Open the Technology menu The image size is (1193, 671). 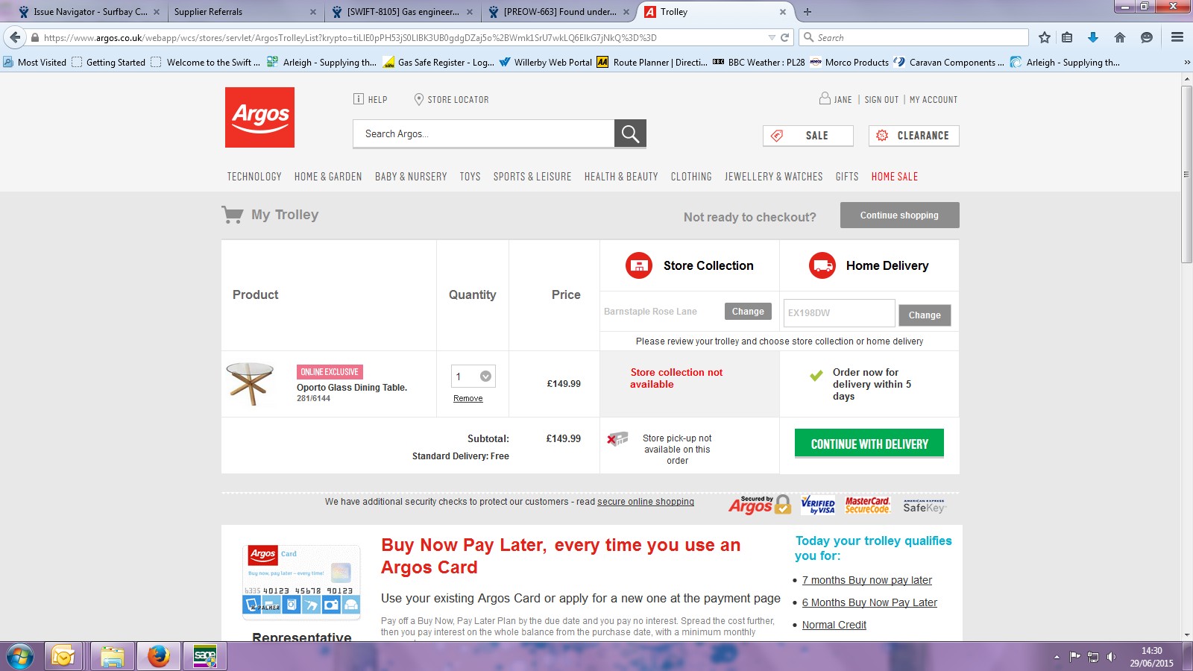tap(254, 177)
